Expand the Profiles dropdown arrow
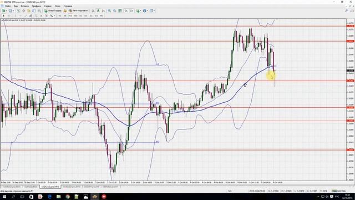This screenshot has width=355, height=200. click(x=13, y=11)
